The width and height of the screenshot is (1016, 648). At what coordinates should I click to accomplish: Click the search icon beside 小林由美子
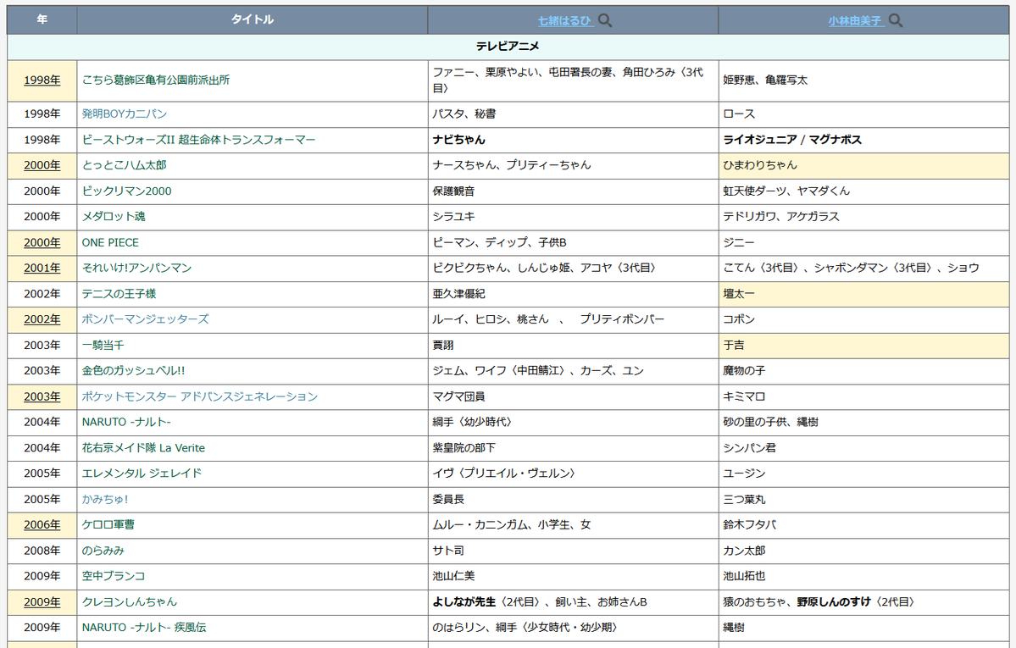tap(896, 20)
